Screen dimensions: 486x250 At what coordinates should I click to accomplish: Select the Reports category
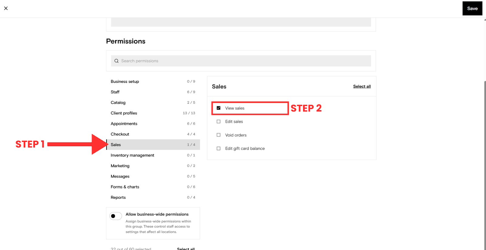coord(153,198)
